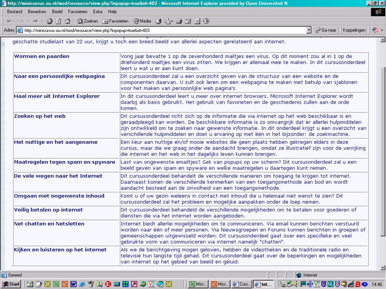Switch to the 'Curs...' taskbar window

[x=242, y=284]
